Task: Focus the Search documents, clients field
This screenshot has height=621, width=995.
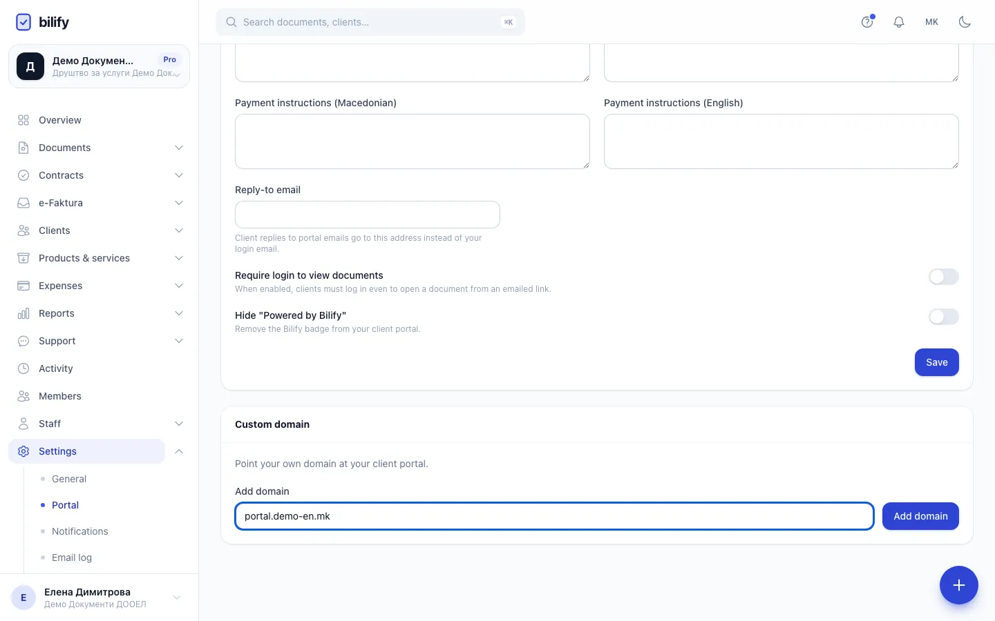Action: pos(370,22)
